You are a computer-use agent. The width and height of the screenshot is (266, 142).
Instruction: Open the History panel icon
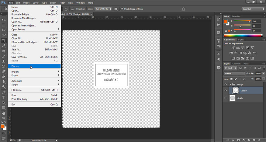(219, 19)
